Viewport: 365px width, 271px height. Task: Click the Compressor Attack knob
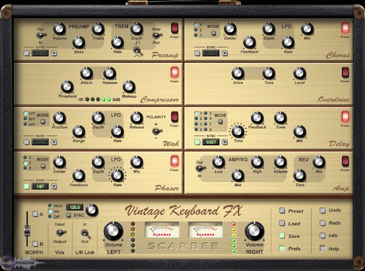coord(87,73)
